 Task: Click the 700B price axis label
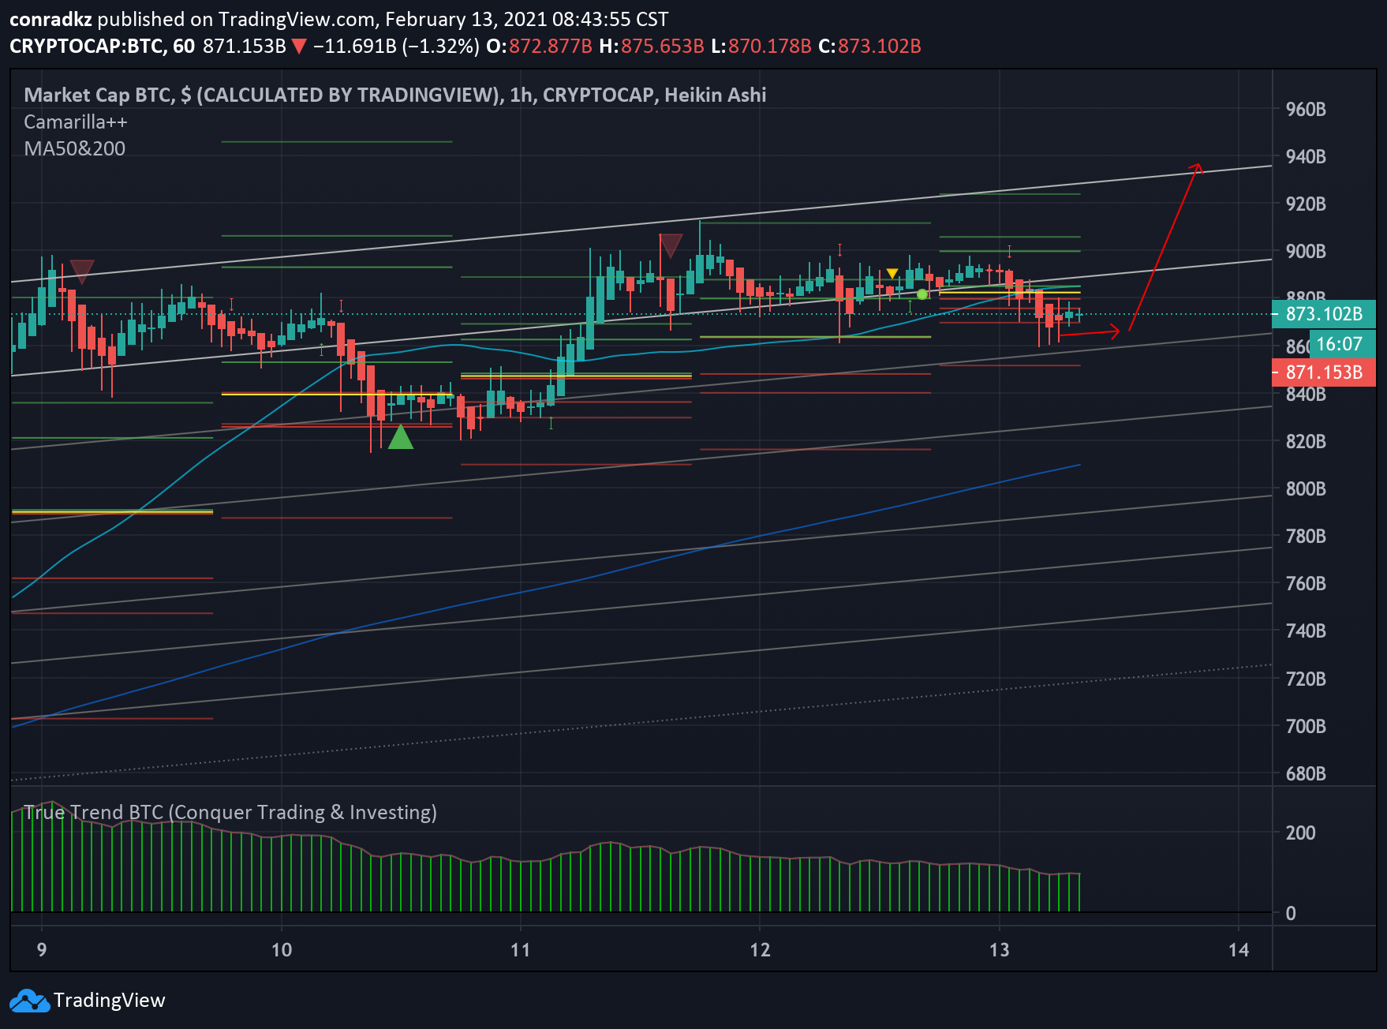tap(1306, 727)
